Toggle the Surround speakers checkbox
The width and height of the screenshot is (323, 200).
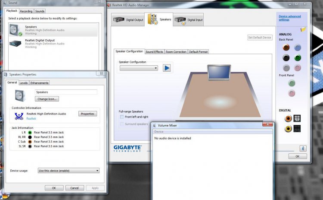point(122,124)
